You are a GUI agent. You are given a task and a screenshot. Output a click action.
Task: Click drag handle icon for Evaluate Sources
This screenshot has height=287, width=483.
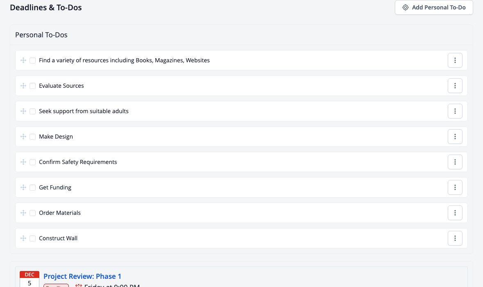23,86
